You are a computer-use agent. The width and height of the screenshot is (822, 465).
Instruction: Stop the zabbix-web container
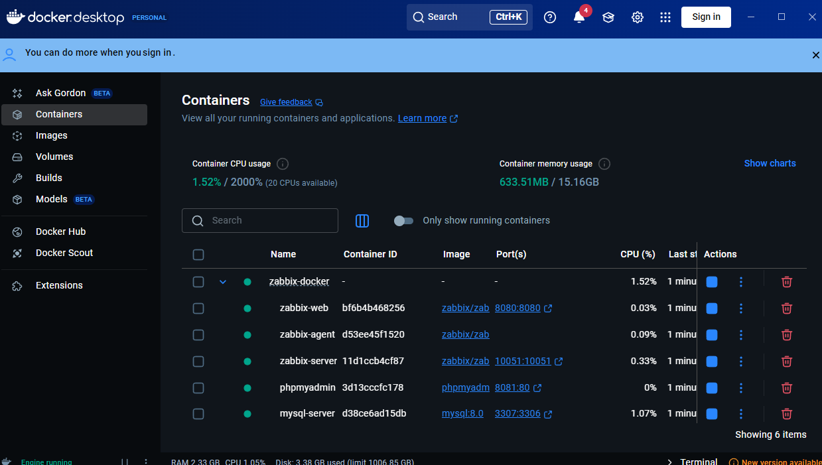click(712, 308)
